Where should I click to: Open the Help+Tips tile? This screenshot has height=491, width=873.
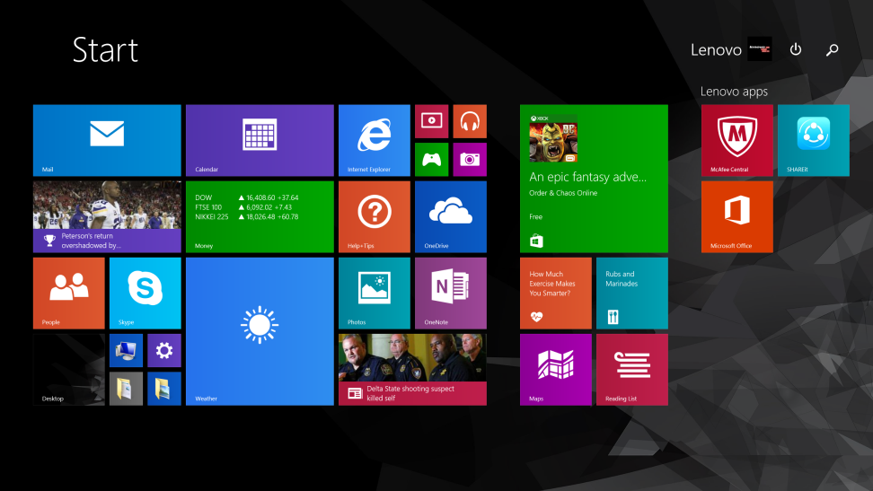point(375,216)
